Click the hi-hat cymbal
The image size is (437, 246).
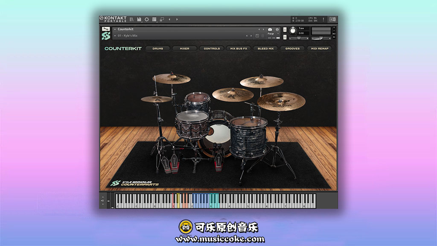coord(156,99)
